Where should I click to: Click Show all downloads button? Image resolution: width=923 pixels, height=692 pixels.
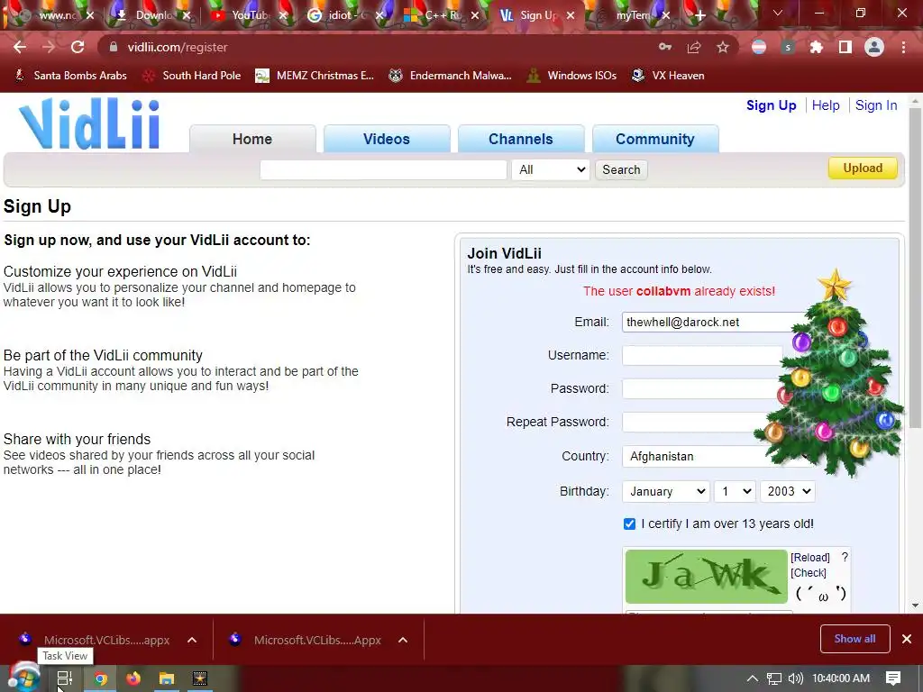tap(854, 639)
